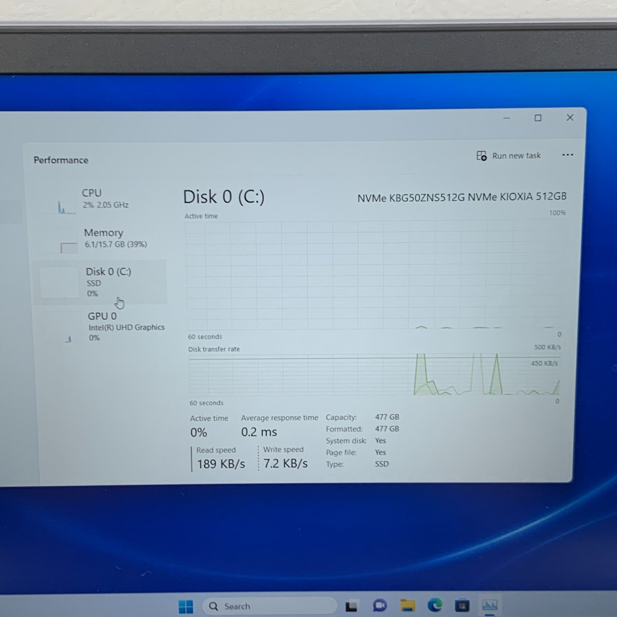
Task: Click the Capacity 477 GB value
Action: [x=387, y=417]
